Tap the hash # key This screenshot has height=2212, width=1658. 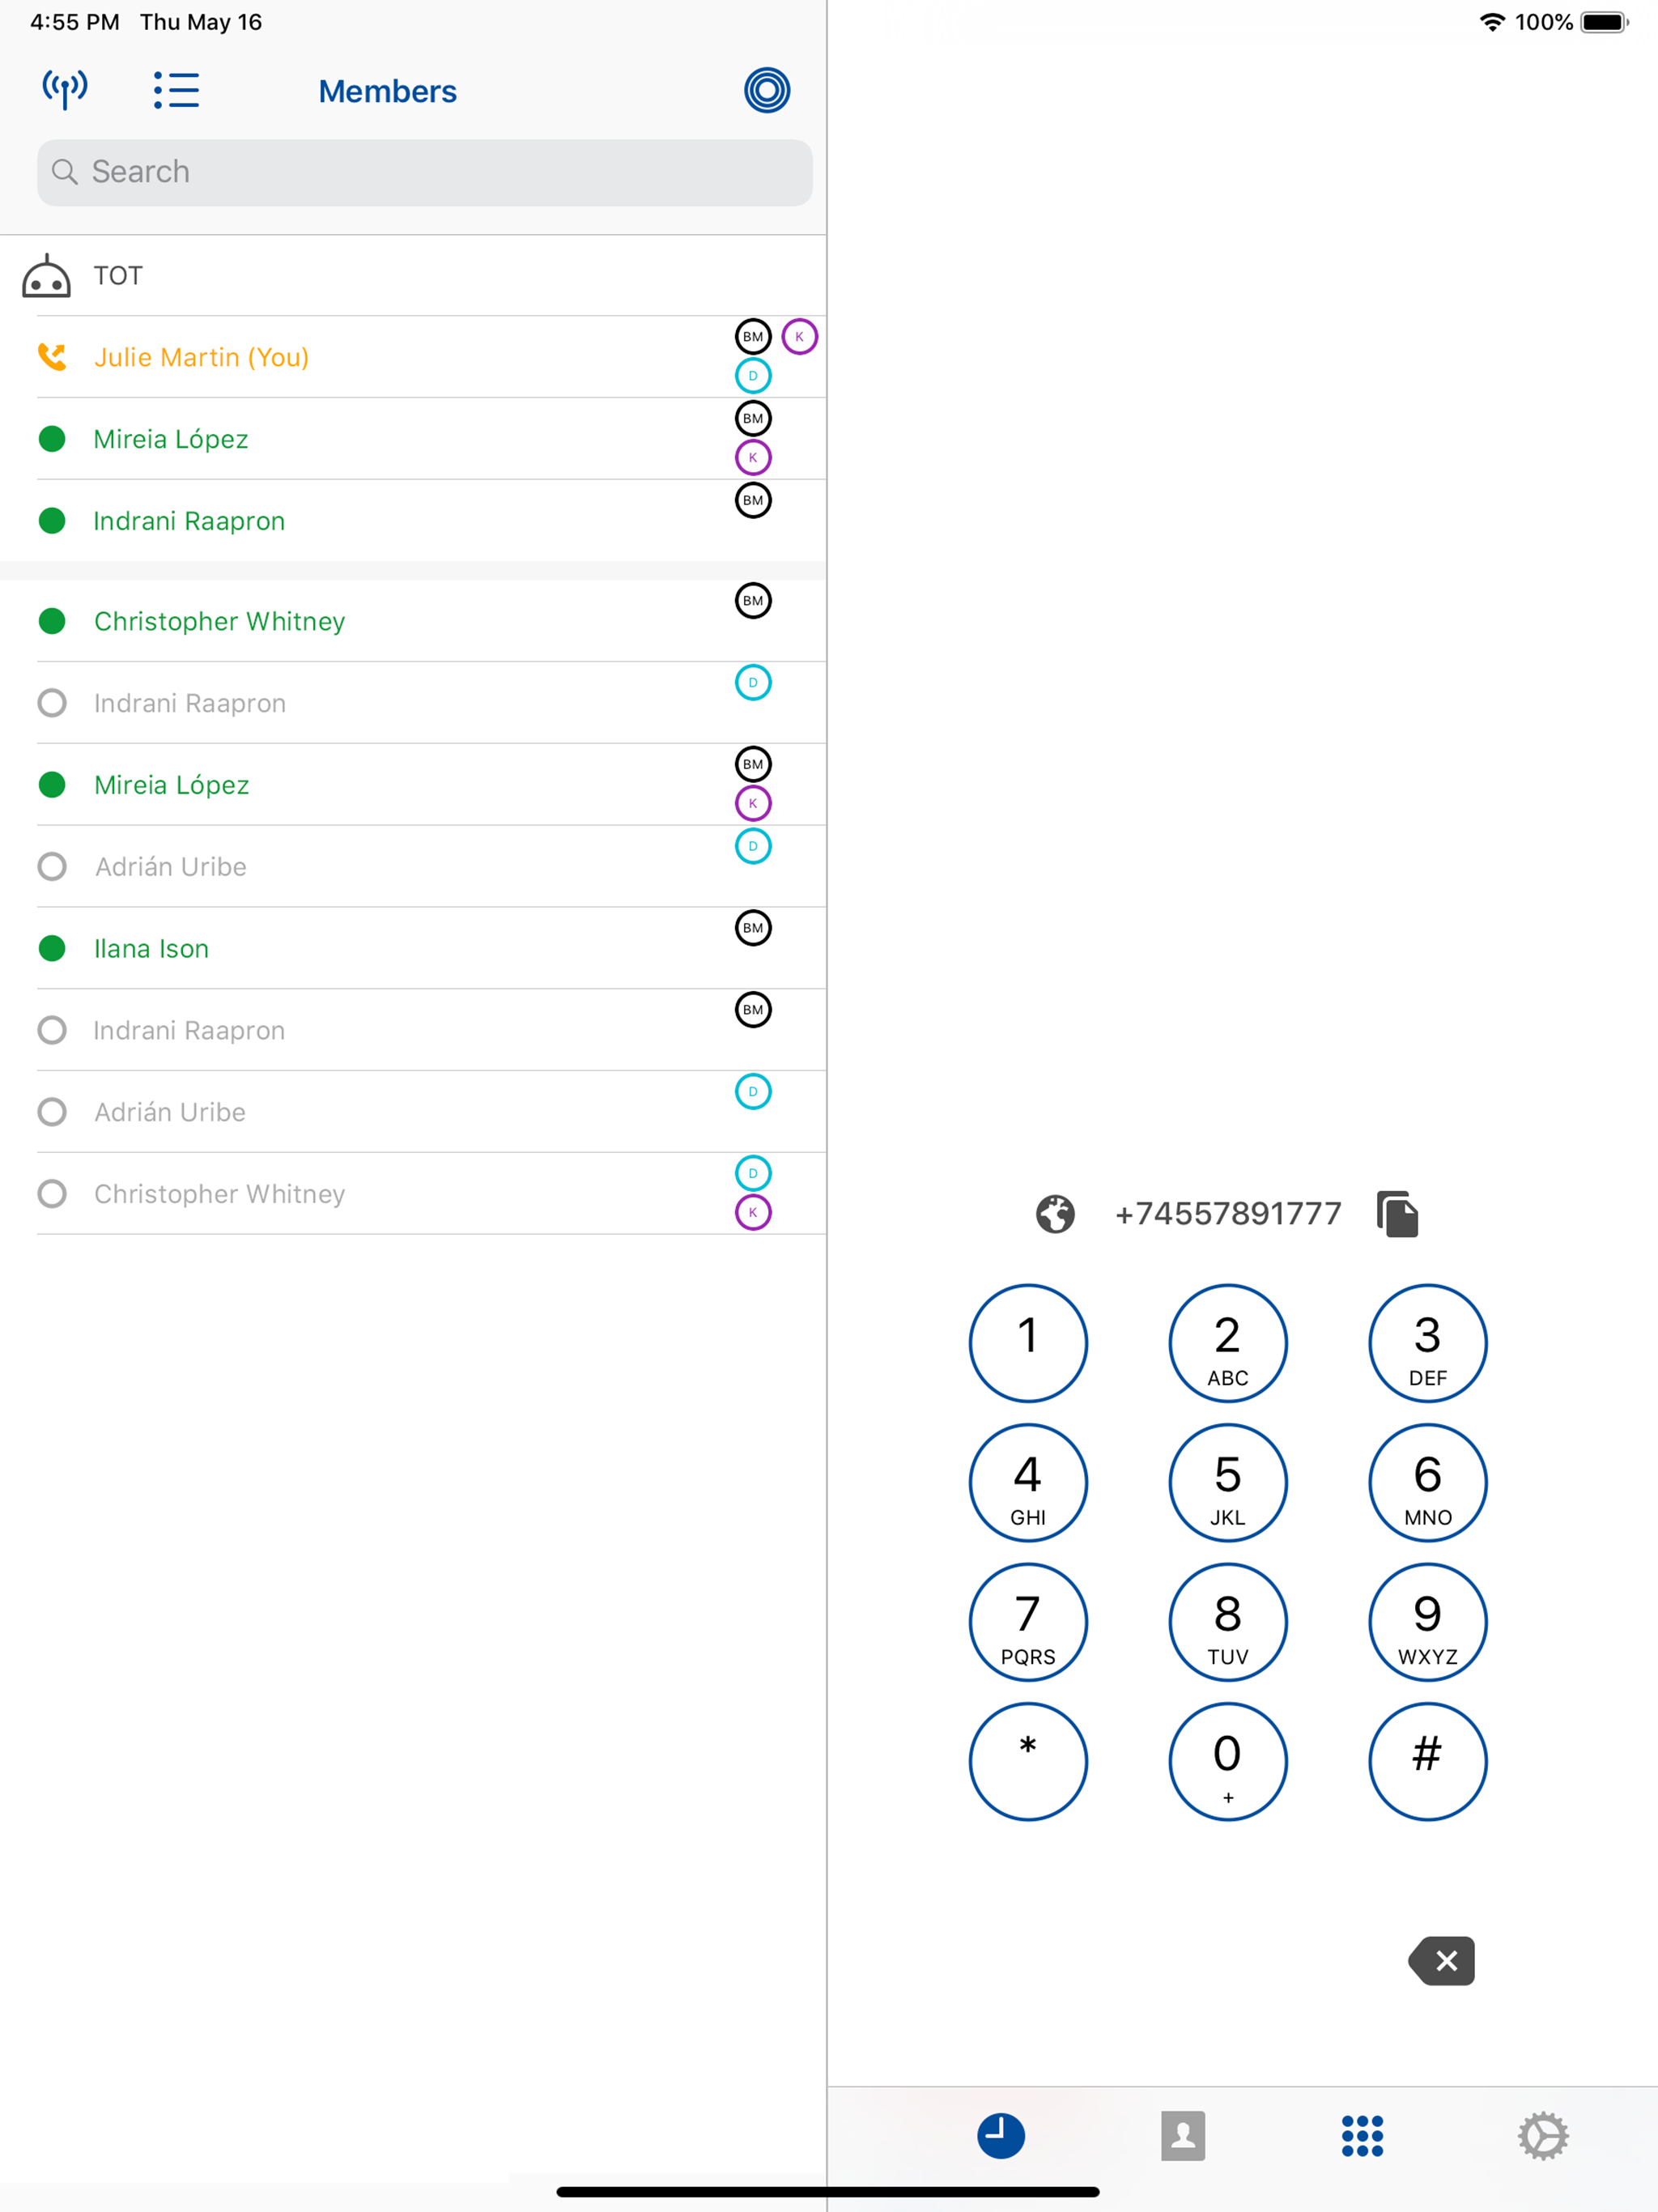1428,1762
